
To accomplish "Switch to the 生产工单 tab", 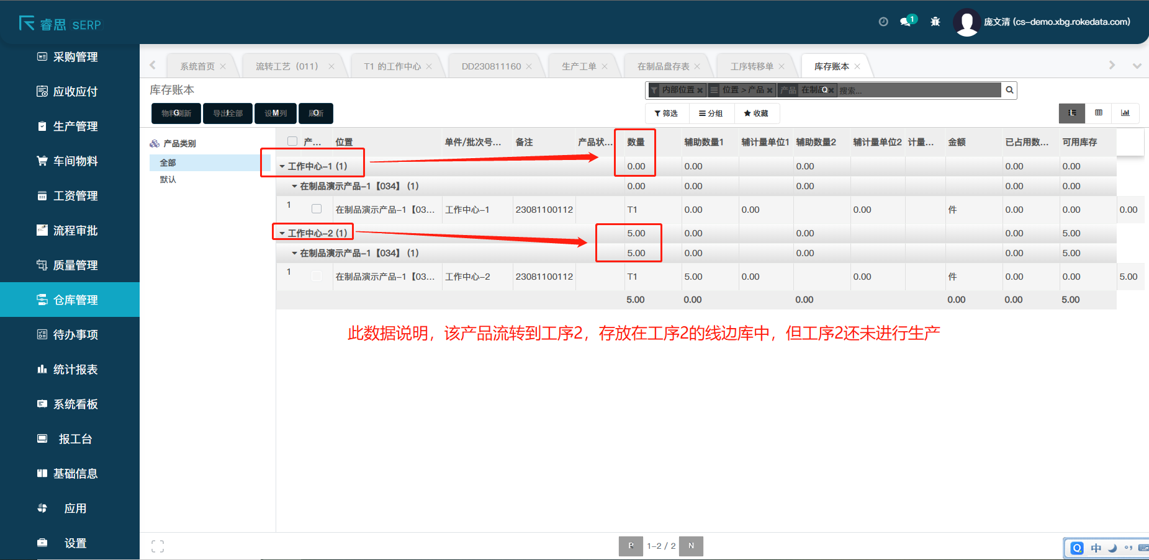I will click(579, 66).
